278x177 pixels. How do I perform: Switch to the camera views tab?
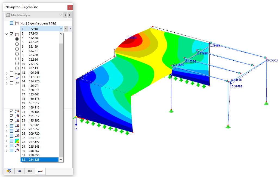(30, 171)
